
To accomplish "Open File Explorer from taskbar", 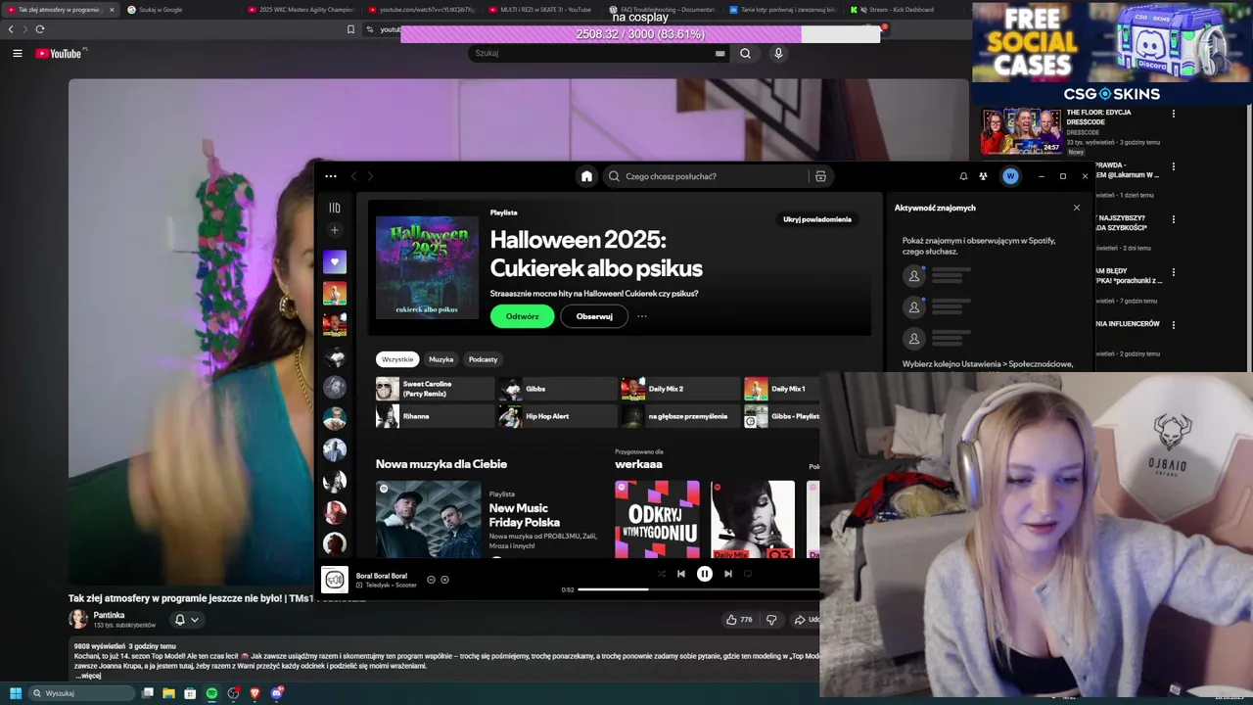I will (x=168, y=693).
